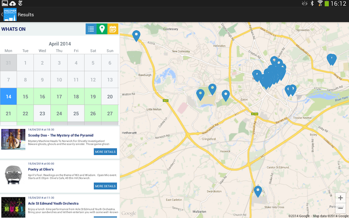Tap the Results title in action bar
Viewport: 349px width, 218px height.
26,15
